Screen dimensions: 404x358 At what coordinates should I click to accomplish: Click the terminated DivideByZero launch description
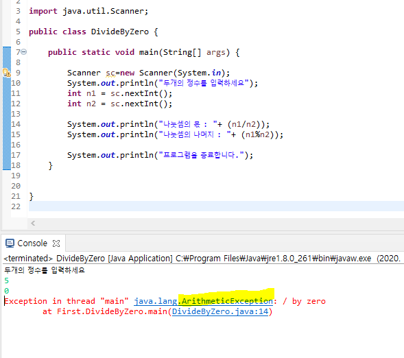[x=202, y=259]
